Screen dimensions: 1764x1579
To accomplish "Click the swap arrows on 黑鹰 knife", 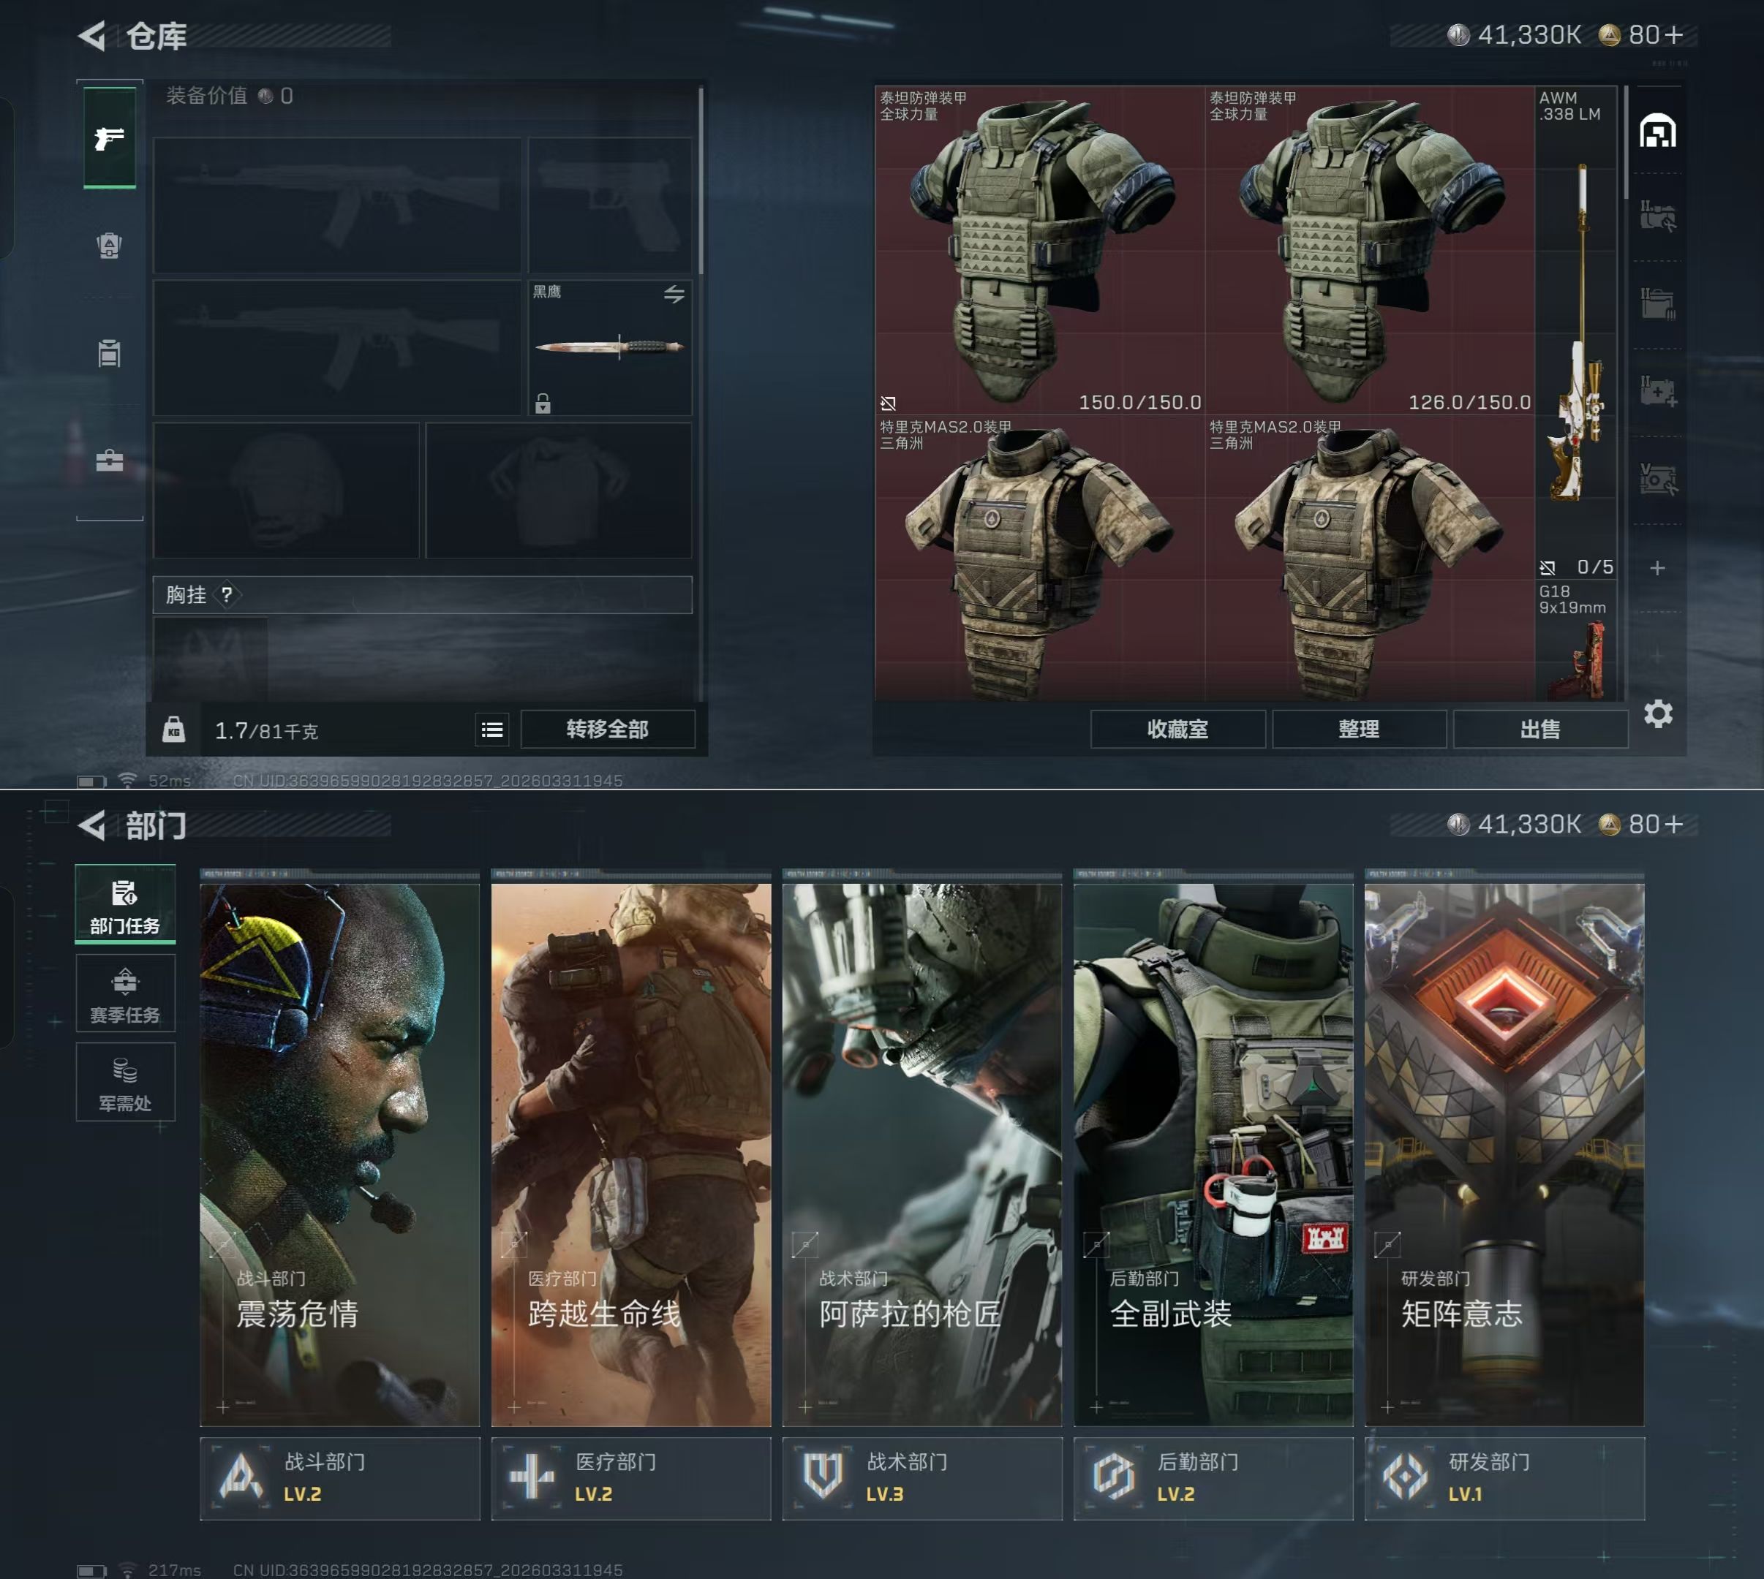I will tap(674, 294).
